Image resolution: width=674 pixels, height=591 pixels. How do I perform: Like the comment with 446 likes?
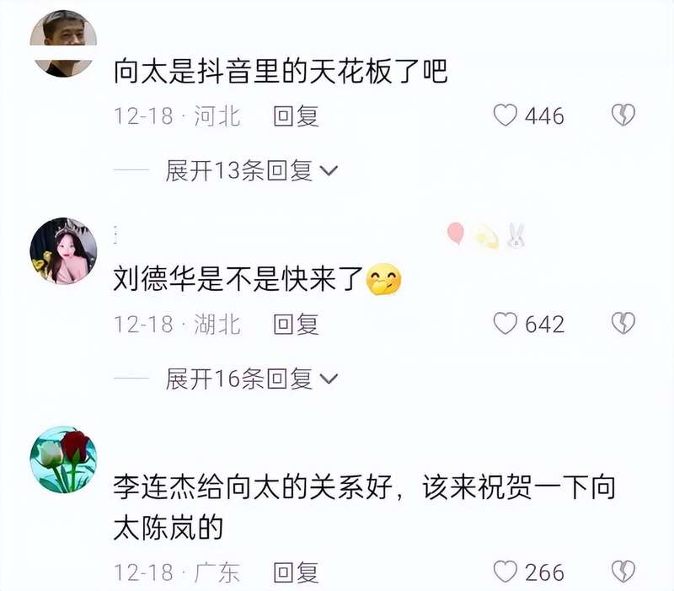[505, 116]
